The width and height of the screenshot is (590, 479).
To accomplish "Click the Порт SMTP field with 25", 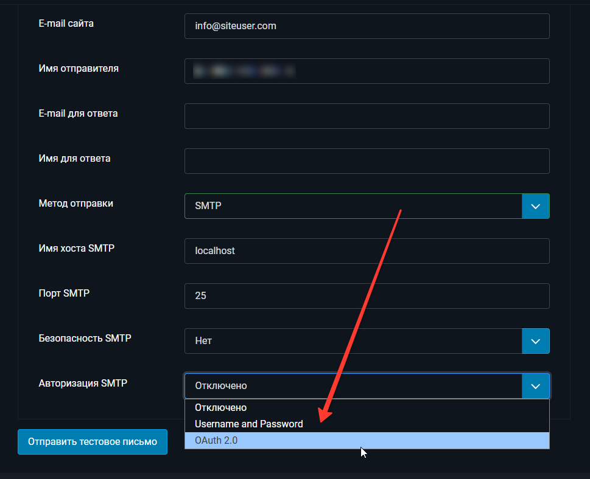I will (367, 296).
